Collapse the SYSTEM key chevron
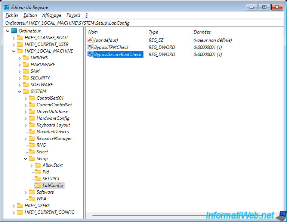Screen dimensions: 287x222 tap(19, 91)
